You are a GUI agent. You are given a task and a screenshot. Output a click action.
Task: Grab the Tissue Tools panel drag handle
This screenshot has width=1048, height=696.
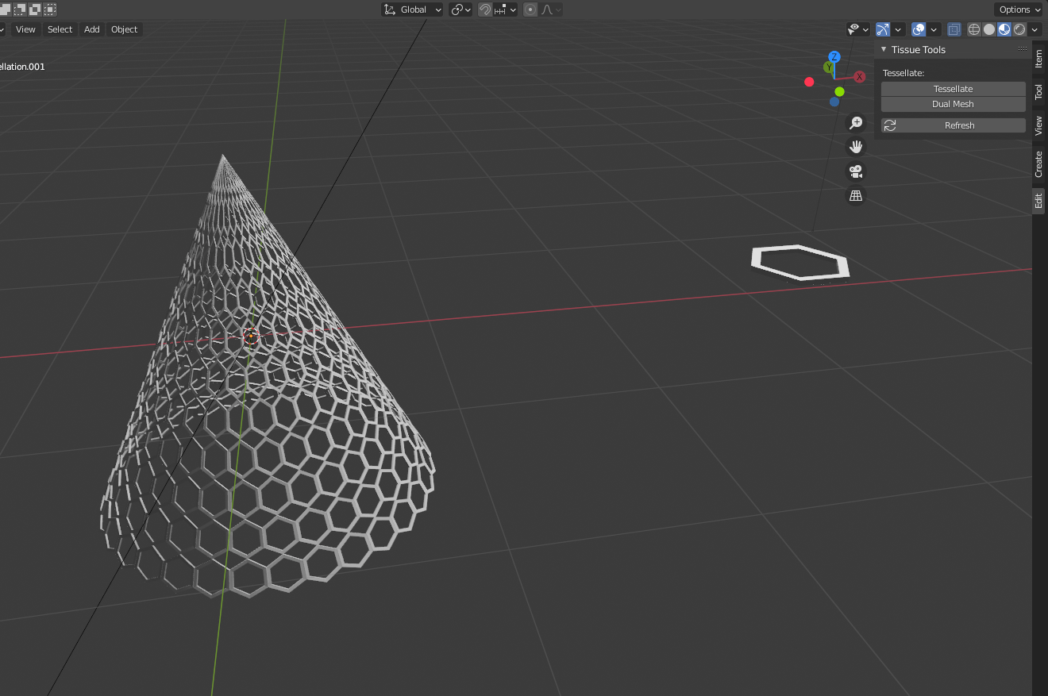[1023, 49]
